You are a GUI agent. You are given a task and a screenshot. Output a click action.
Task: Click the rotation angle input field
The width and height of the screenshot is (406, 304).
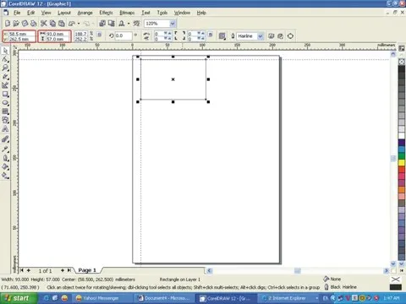coord(123,35)
